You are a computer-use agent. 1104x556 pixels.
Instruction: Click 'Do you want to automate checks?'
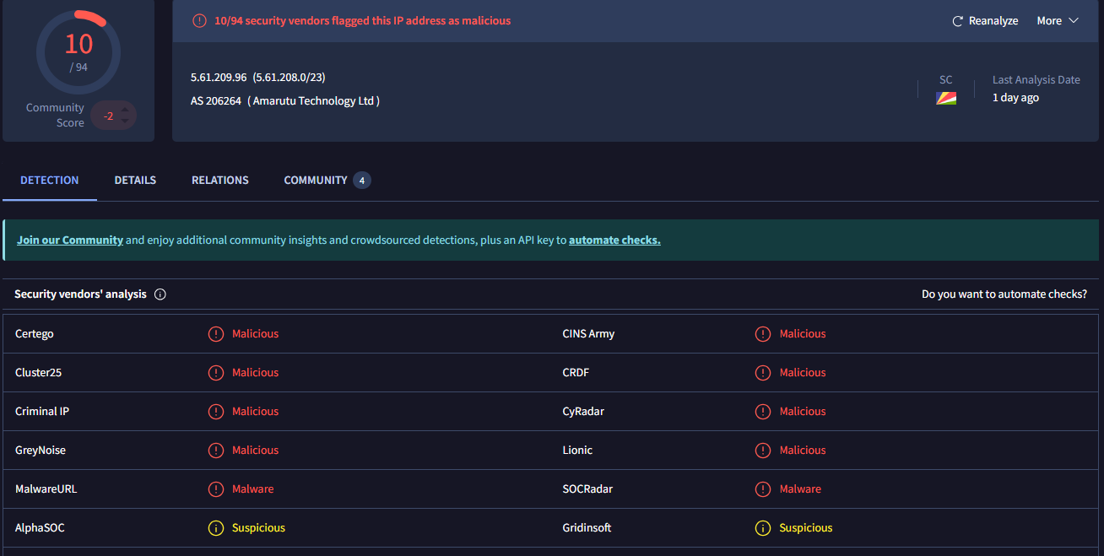[x=1004, y=294]
